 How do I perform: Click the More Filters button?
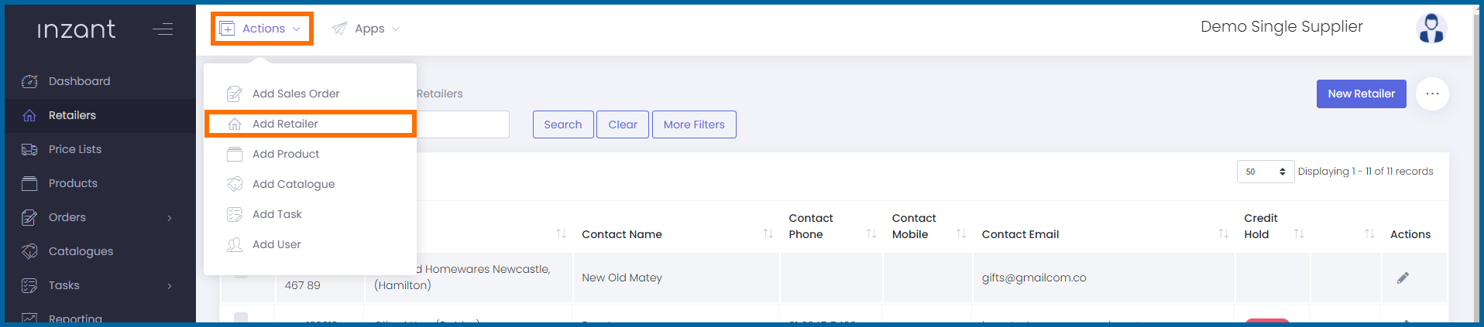(693, 124)
